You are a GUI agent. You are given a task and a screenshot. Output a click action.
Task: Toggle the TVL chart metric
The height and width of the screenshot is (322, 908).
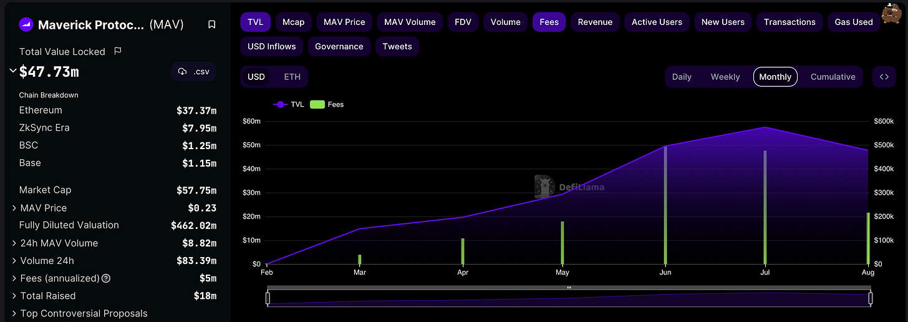(x=255, y=22)
